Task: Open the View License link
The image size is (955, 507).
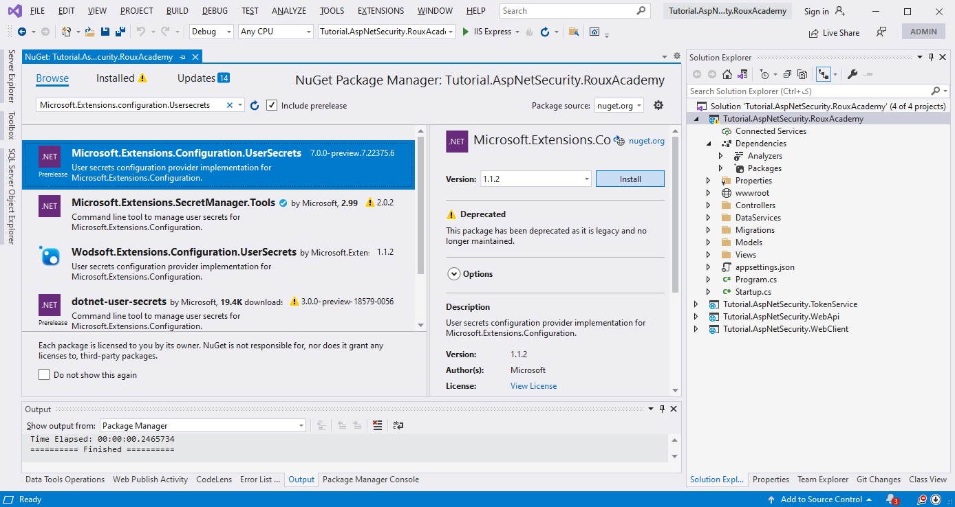Action: point(533,385)
